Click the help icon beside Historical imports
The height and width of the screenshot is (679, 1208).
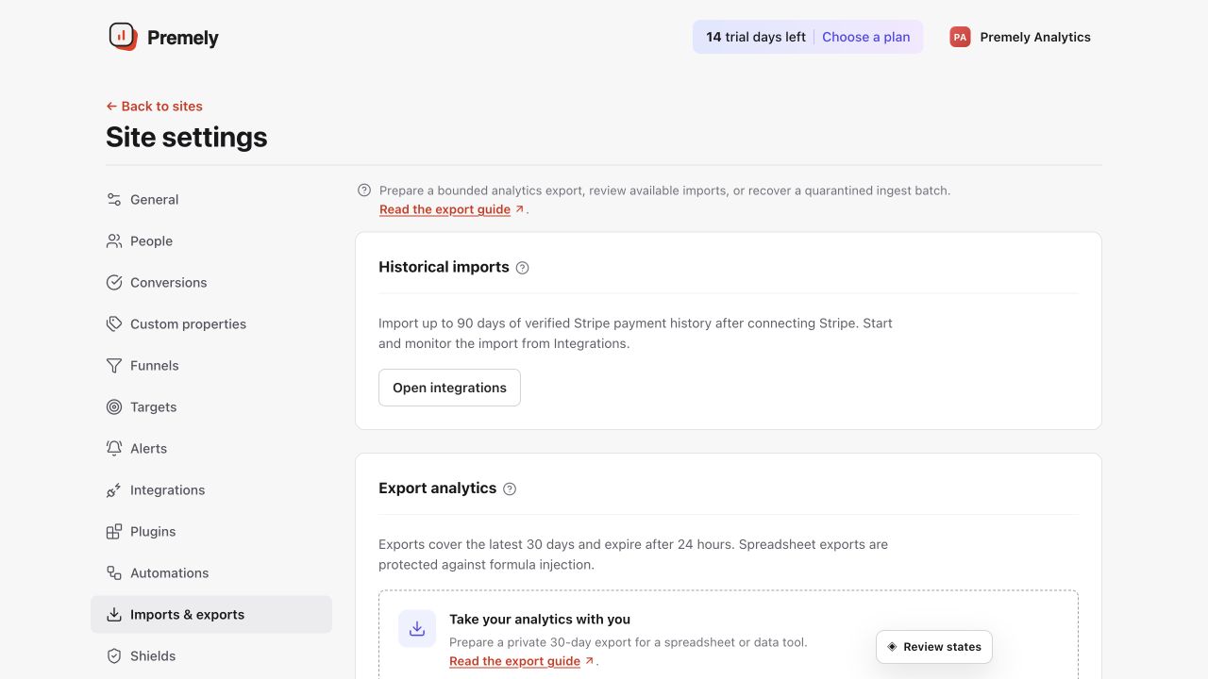click(523, 268)
